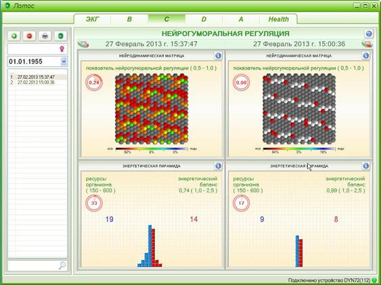Click the magnifier search icon

pyautogui.click(x=62, y=265)
